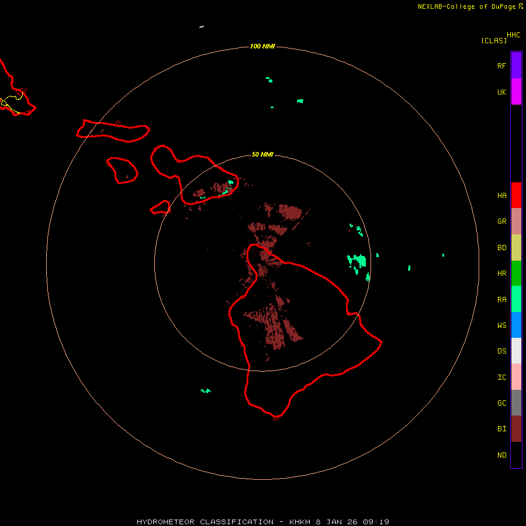The width and height of the screenshot is (526, 526).
Task: Click the HR dark green legend swatch
Action: 516,274
